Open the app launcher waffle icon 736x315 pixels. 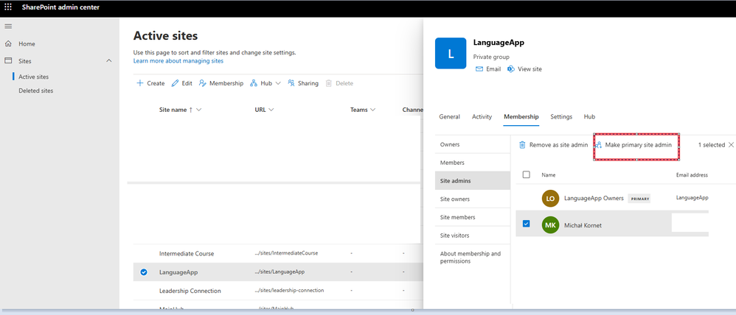coord(8,7)
